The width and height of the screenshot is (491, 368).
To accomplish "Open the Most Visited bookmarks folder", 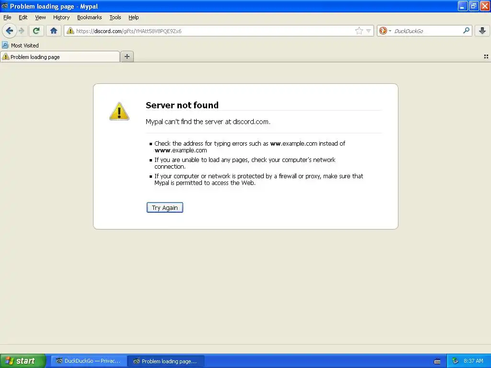I will pos(21,46).
